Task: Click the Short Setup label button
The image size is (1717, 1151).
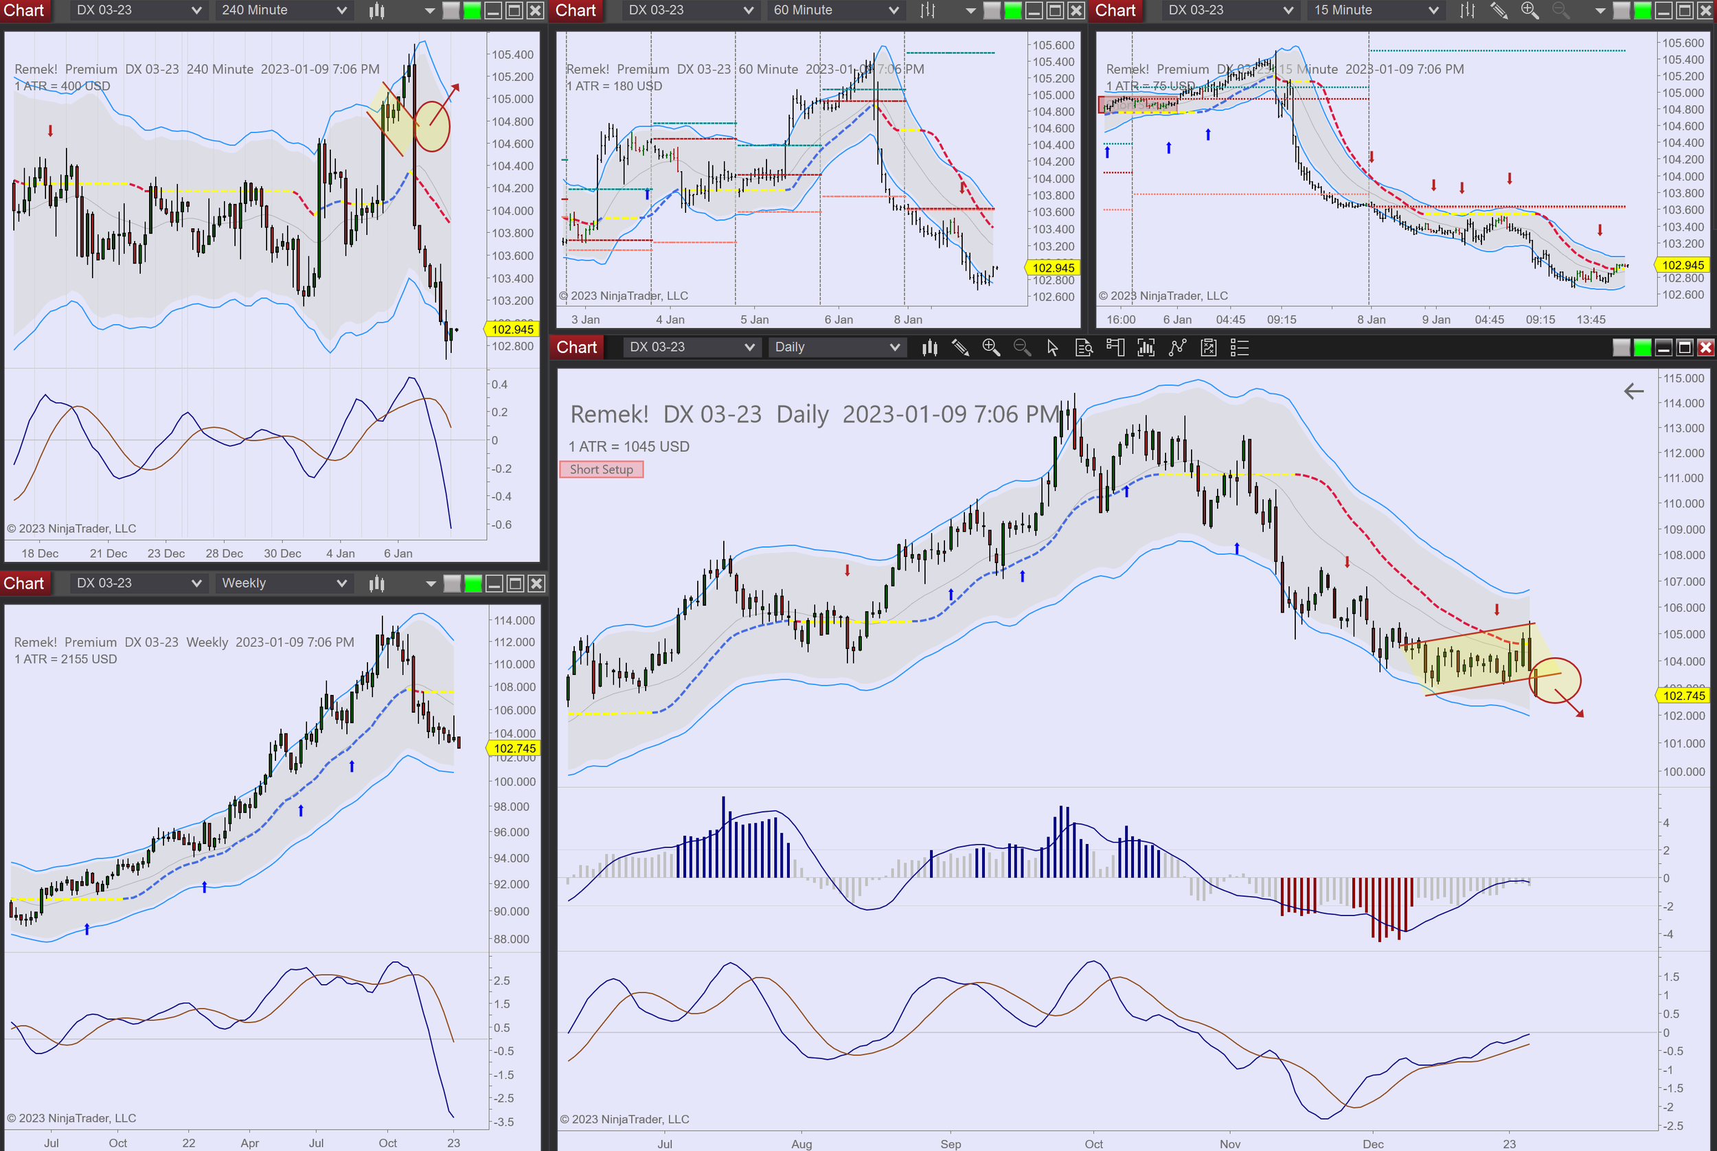Action: tap(601, 470)
